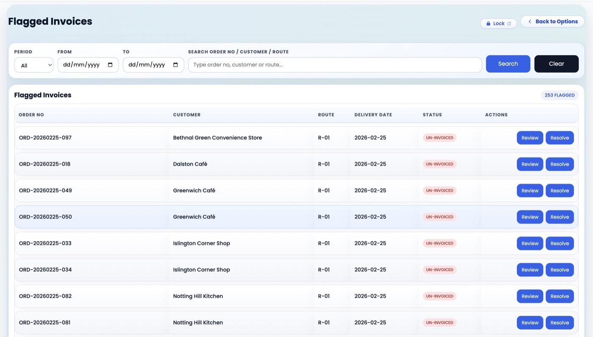
Task: Click Islington Corner Shop in ORD-20260225-033 row
Action: 202,243
